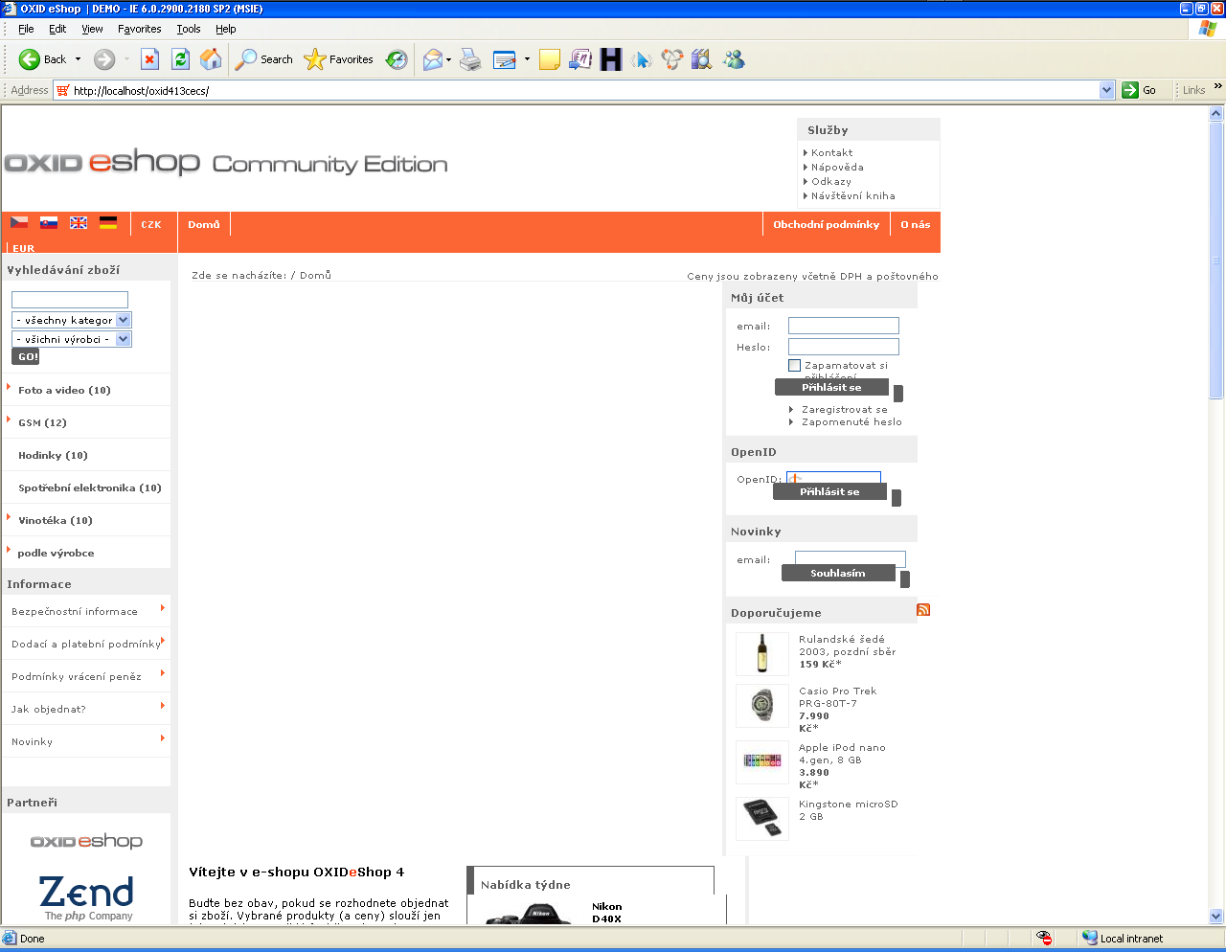Screen dimensions: 1226x952
Task: Open the address bar history dropdown
Action: (x=1107, y=90)
